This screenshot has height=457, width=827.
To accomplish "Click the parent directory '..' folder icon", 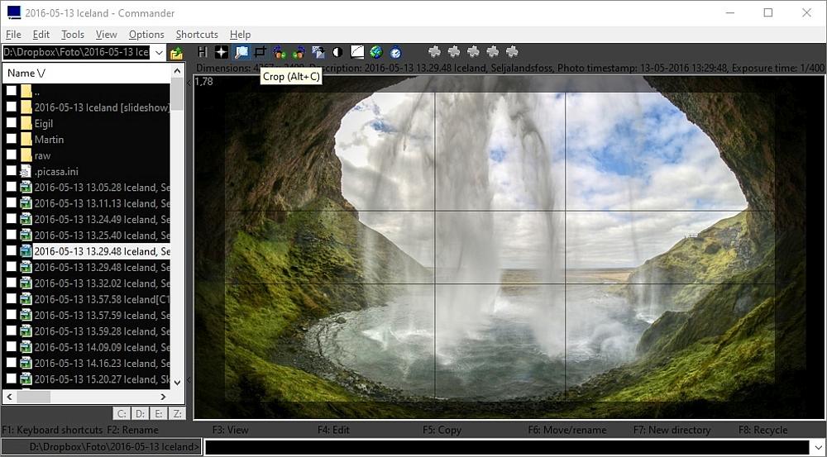I will click(26, 91).
